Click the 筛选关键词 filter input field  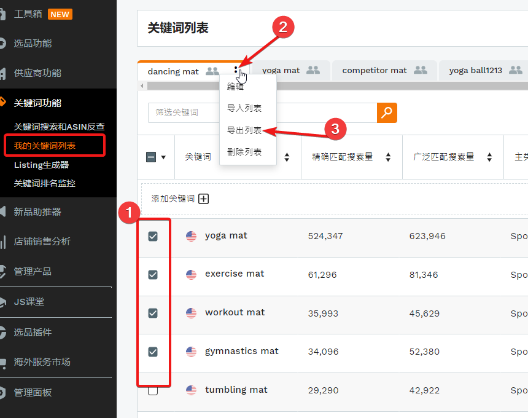point(262,112)
